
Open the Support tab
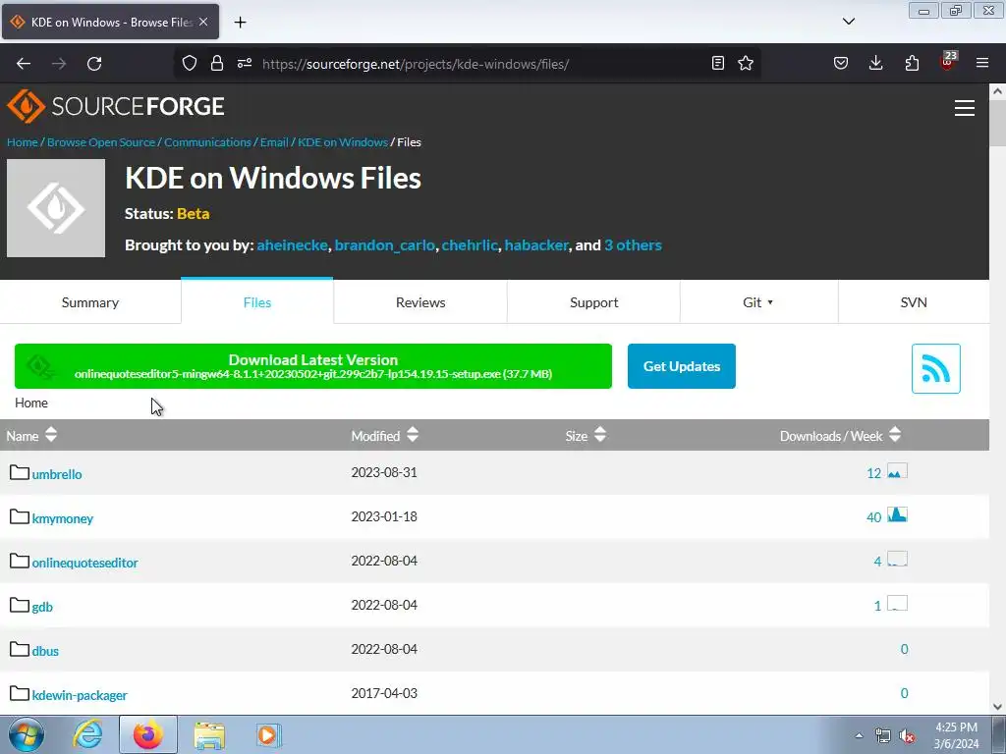click(x=594, y=302)
